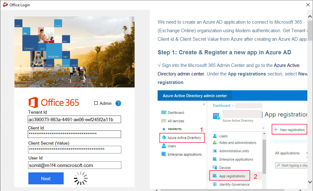Click the 'Tenant Id' label text

38,112
